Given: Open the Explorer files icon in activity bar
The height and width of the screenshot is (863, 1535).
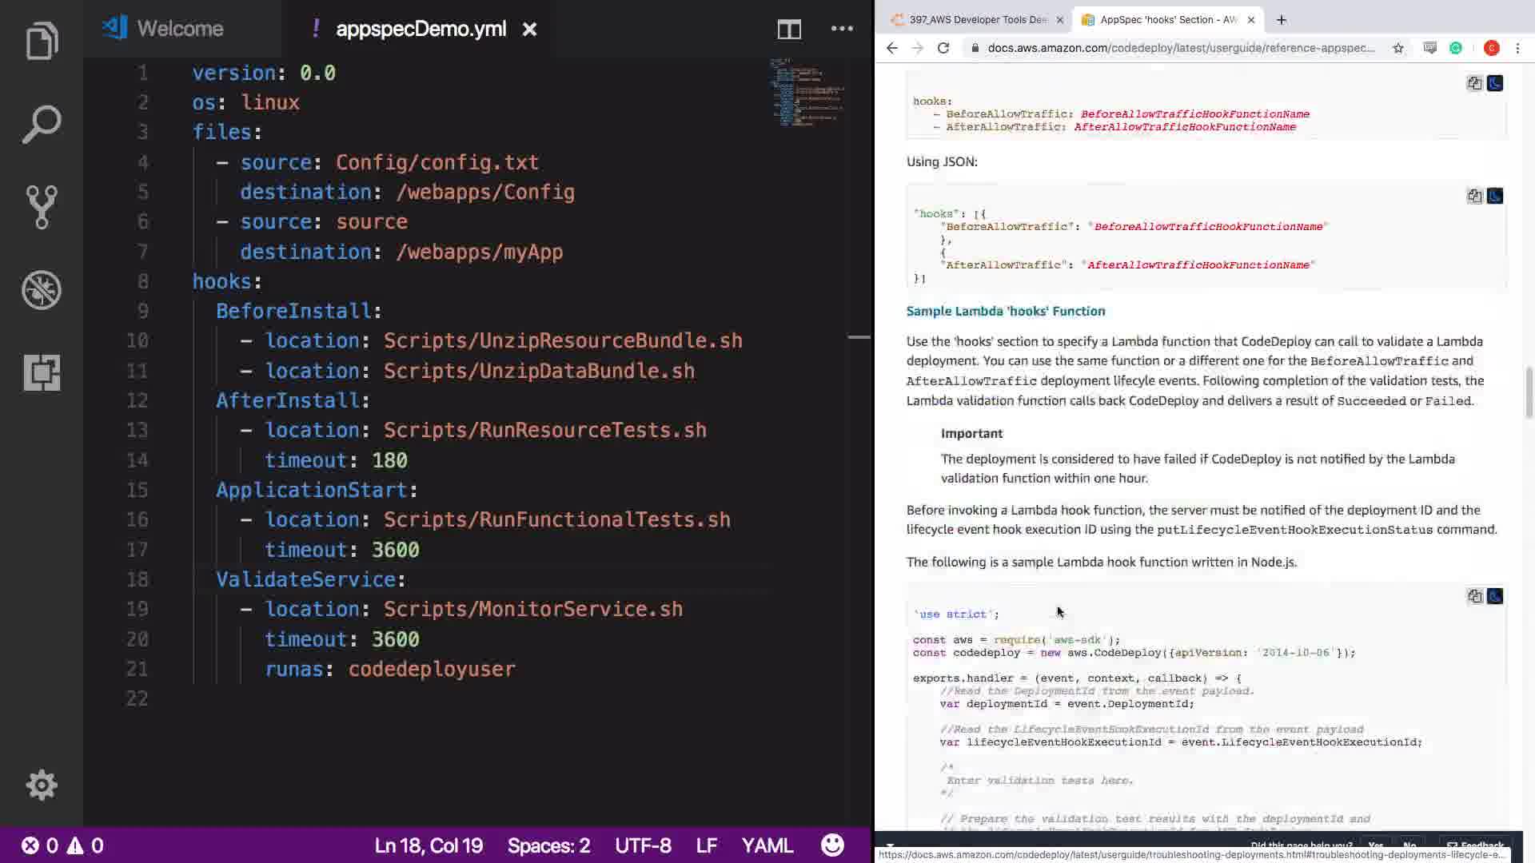Looking at the screenshot, I should (x=42, y=42).
